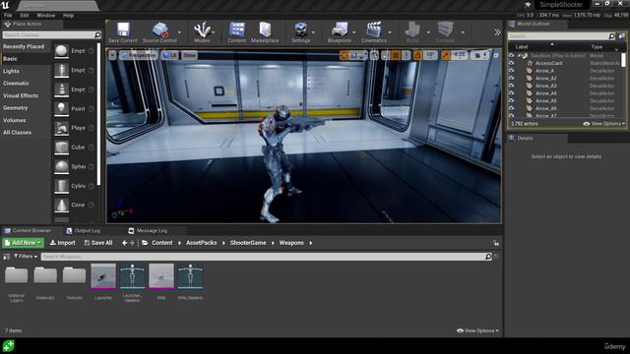Screen dimensions: 630x354
Task: Click the Save All button
Action: coord(98,243)
